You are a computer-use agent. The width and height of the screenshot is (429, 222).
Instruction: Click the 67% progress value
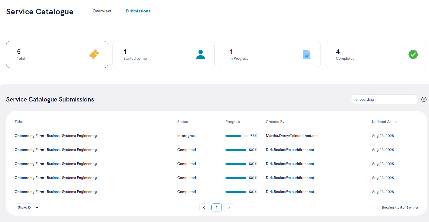pos(254,136)
